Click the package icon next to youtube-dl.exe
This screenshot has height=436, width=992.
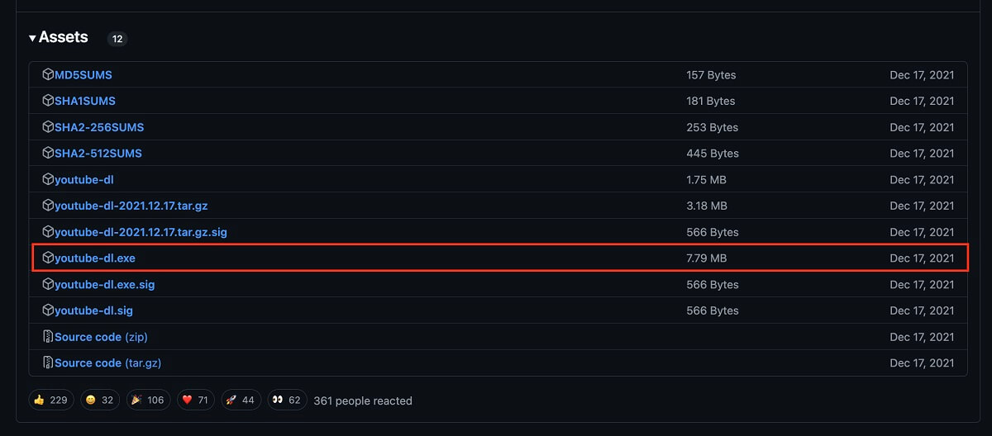(48, 258)
